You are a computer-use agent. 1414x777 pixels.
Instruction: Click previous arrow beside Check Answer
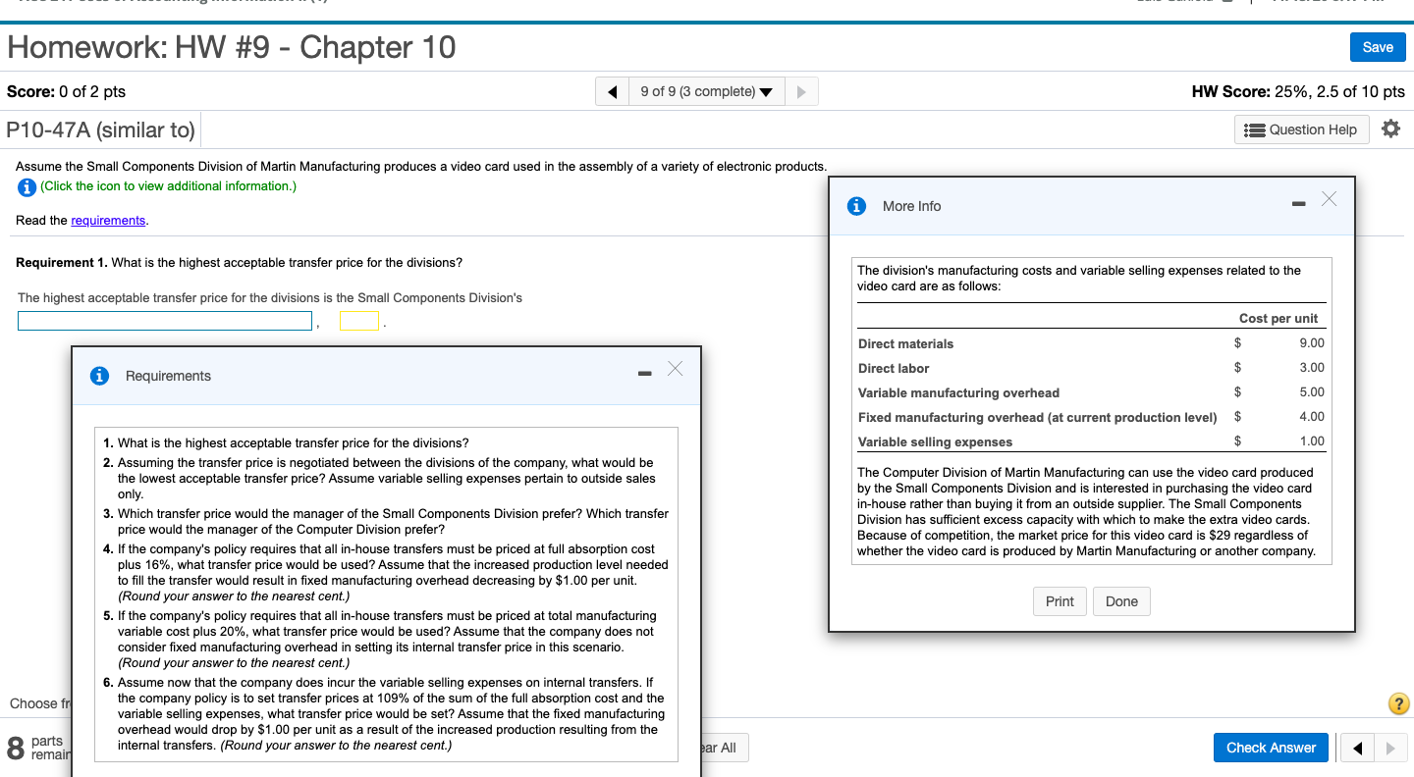pos(1359,749)
